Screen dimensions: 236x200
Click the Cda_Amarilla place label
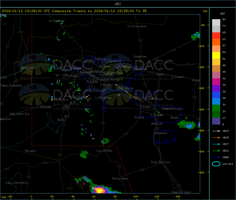click(20, 114)
